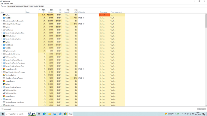Switch to the Startup tab

(x=26, y=6)
